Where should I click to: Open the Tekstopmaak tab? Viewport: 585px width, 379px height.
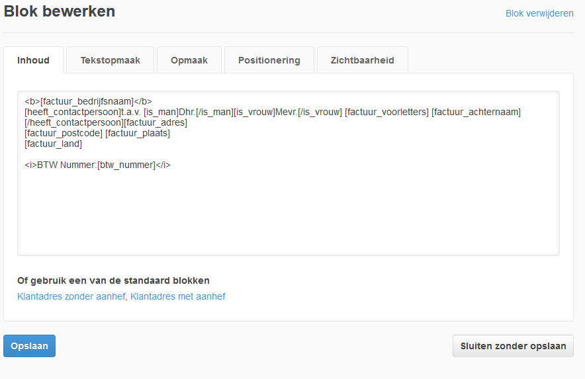111,60
